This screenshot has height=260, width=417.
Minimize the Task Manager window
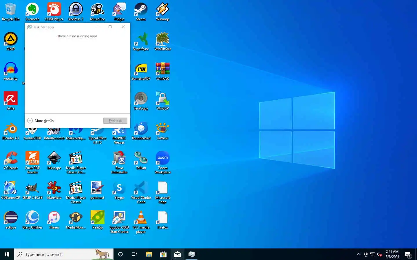(x=97, y=27)
